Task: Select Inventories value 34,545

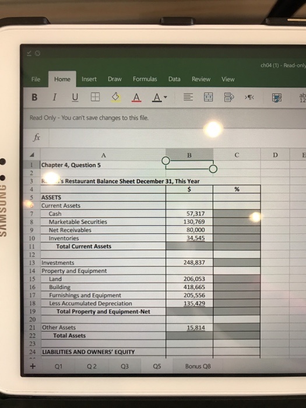Action: [x=189, y=238]
